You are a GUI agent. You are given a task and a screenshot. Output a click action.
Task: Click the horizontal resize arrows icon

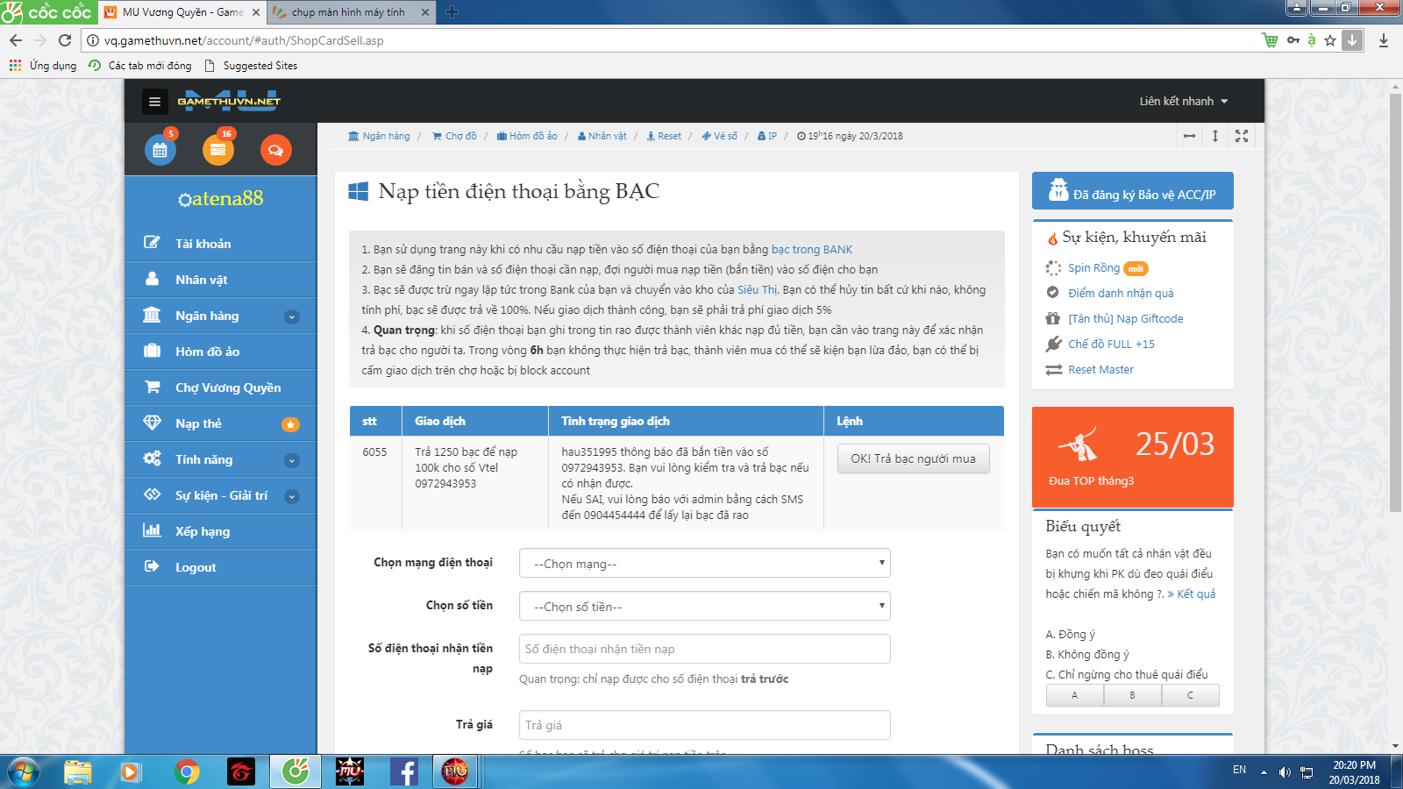click(x=1189, y=136)
